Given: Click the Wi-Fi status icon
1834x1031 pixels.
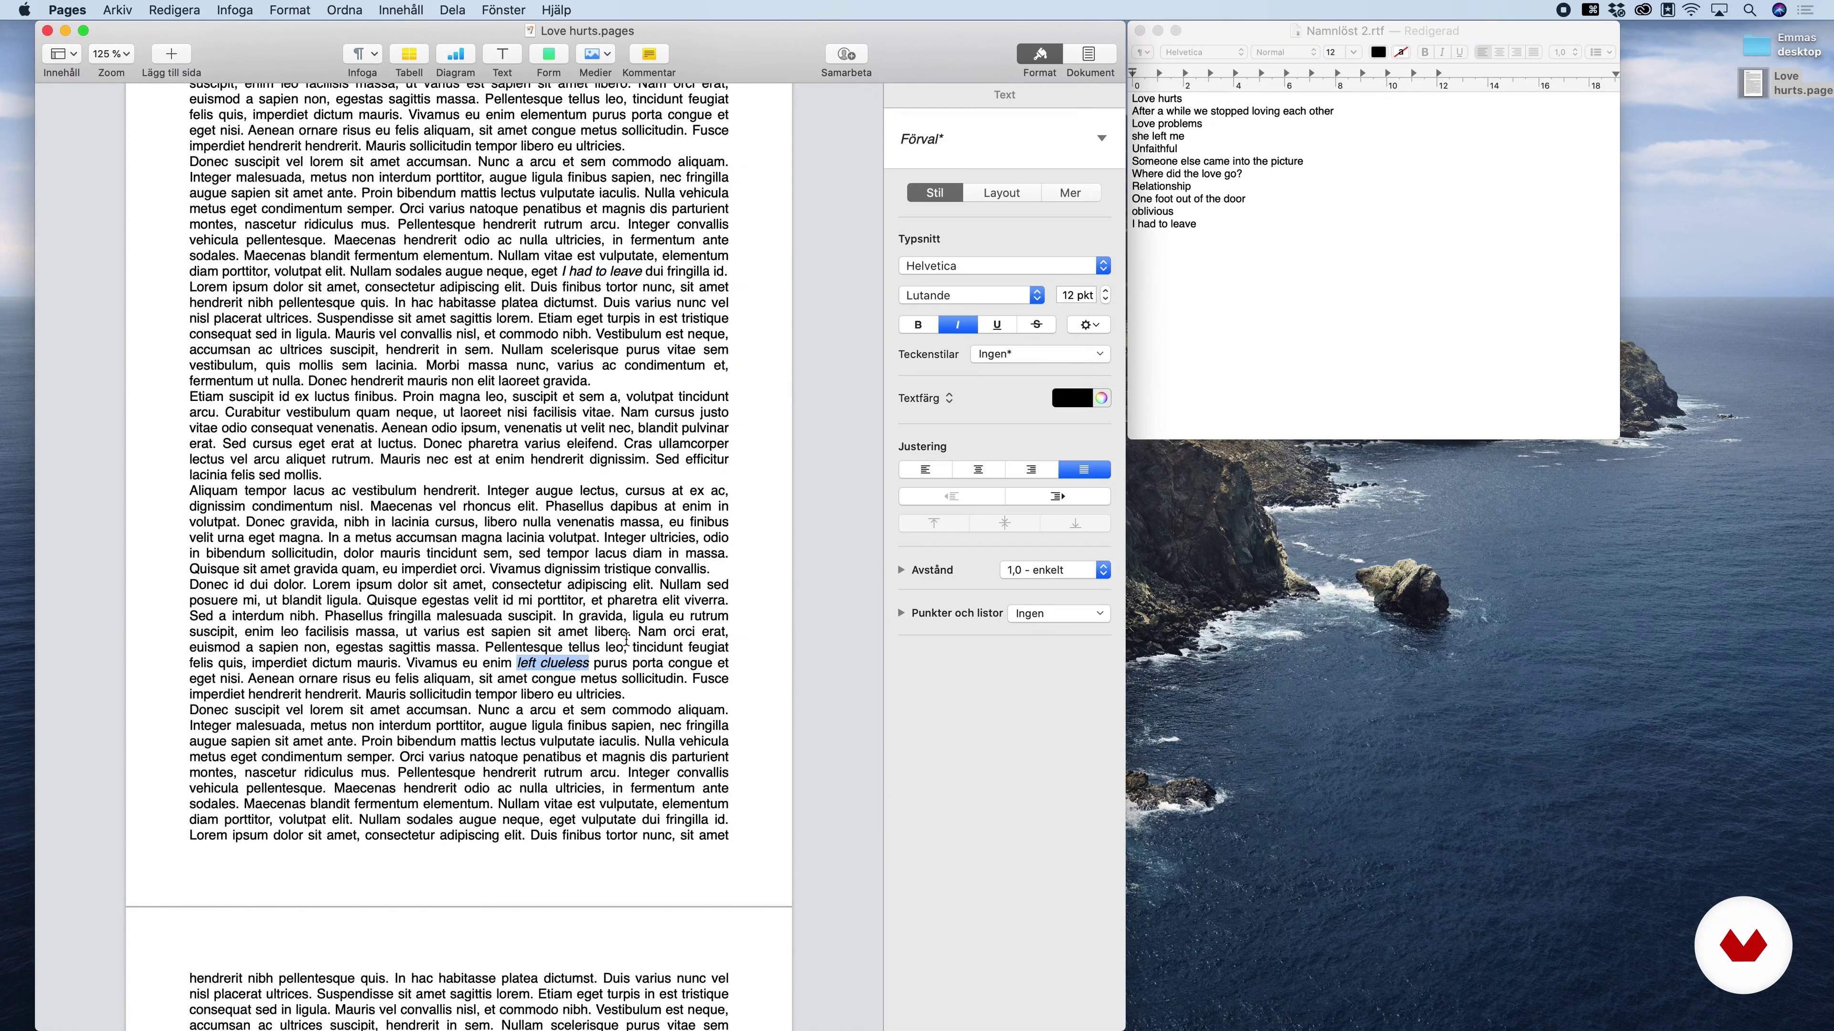Looking at the screenshot, I should pyautogui.click(x=1691, y=10).
